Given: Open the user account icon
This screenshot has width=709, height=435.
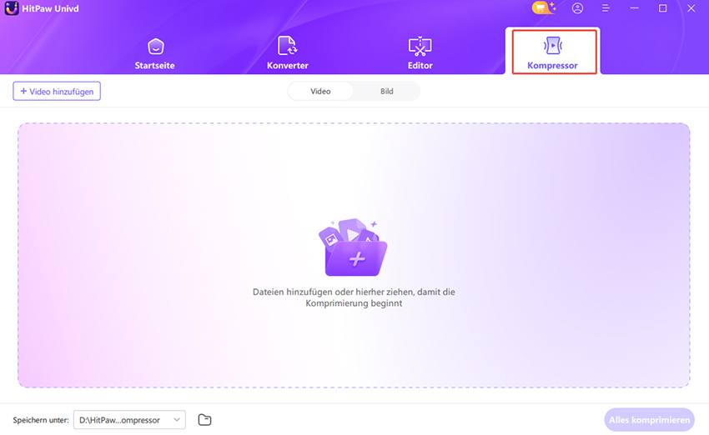Looking at the screenshot, I should click(x=577, y=8).
